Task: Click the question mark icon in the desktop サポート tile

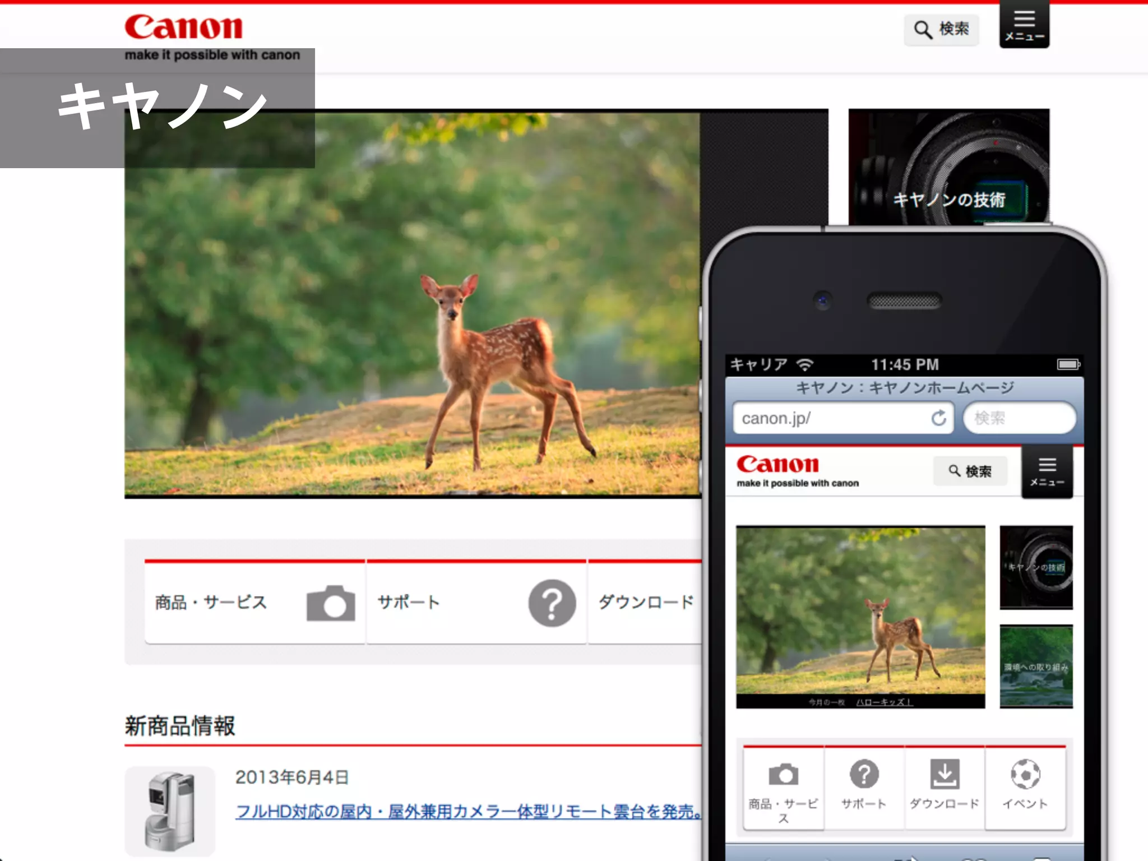Action: coord(552,603)
